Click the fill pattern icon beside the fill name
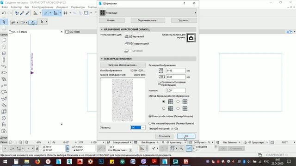The height and width of the screenshot is (166, 296). point(103,13)
